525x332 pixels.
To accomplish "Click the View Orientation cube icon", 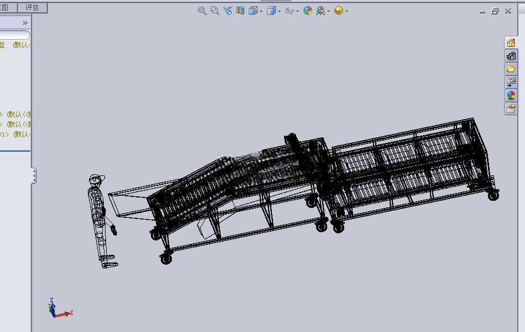I will pos(253,10).
